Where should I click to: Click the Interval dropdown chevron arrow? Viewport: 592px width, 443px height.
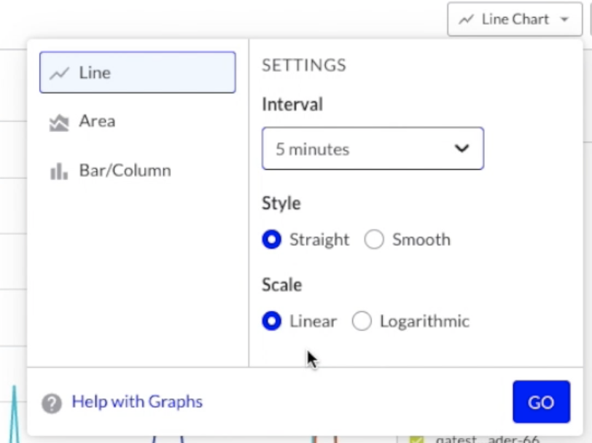tap(461, 149)
